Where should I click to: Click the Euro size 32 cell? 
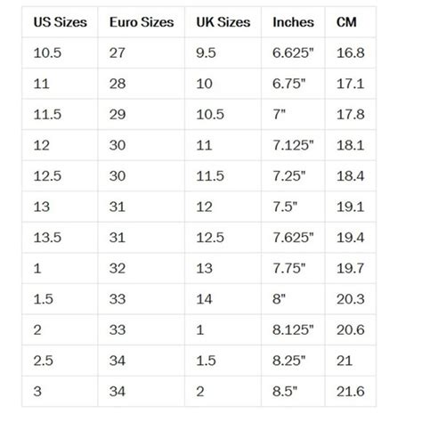tap(142, 269)
